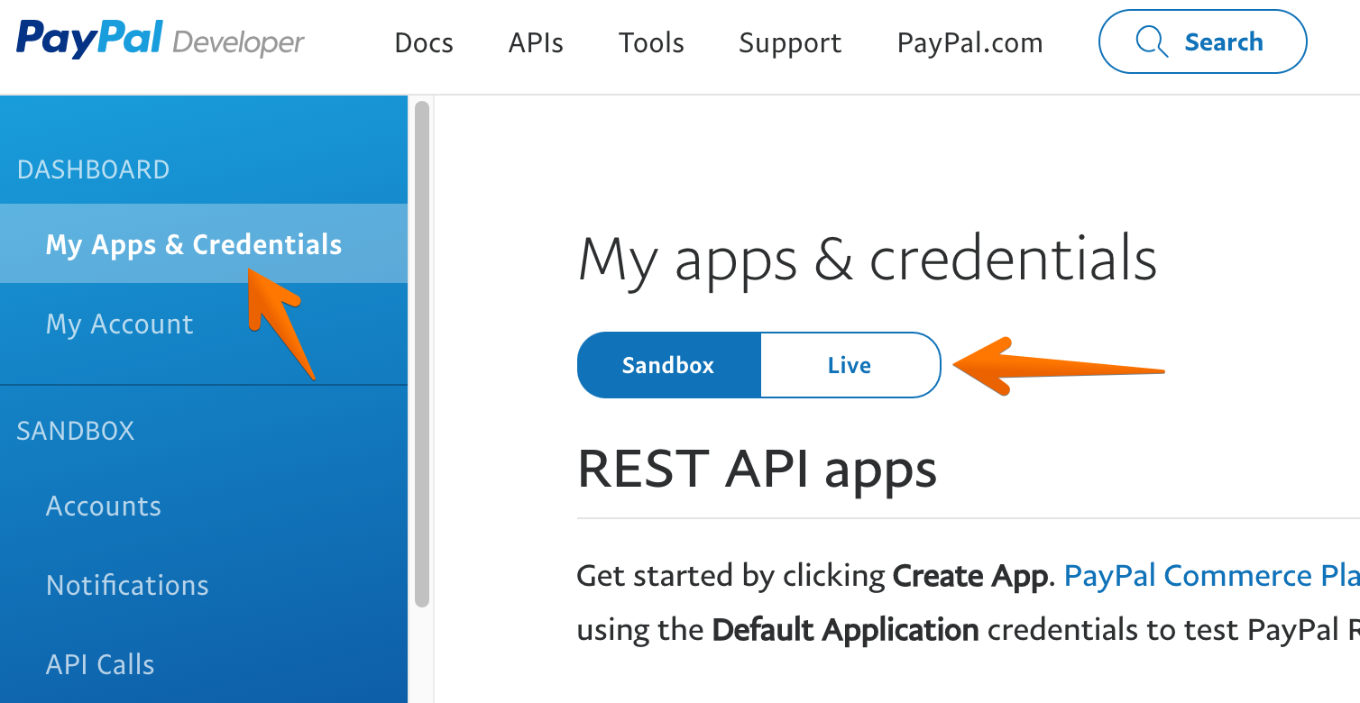Go to the PayPal.com link

[x=969, y=43]
